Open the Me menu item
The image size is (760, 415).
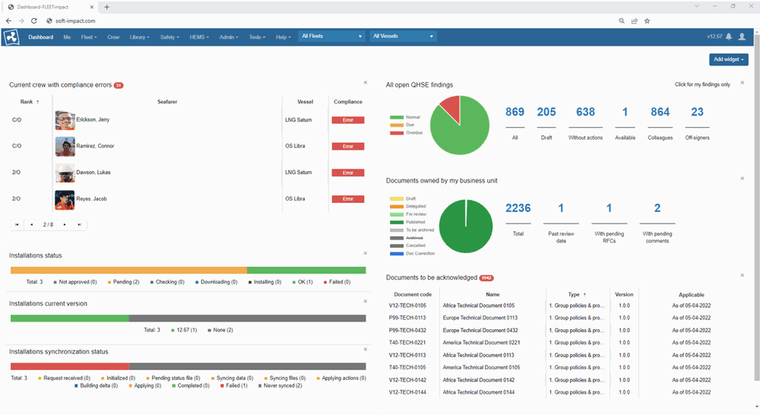(67, 37)
